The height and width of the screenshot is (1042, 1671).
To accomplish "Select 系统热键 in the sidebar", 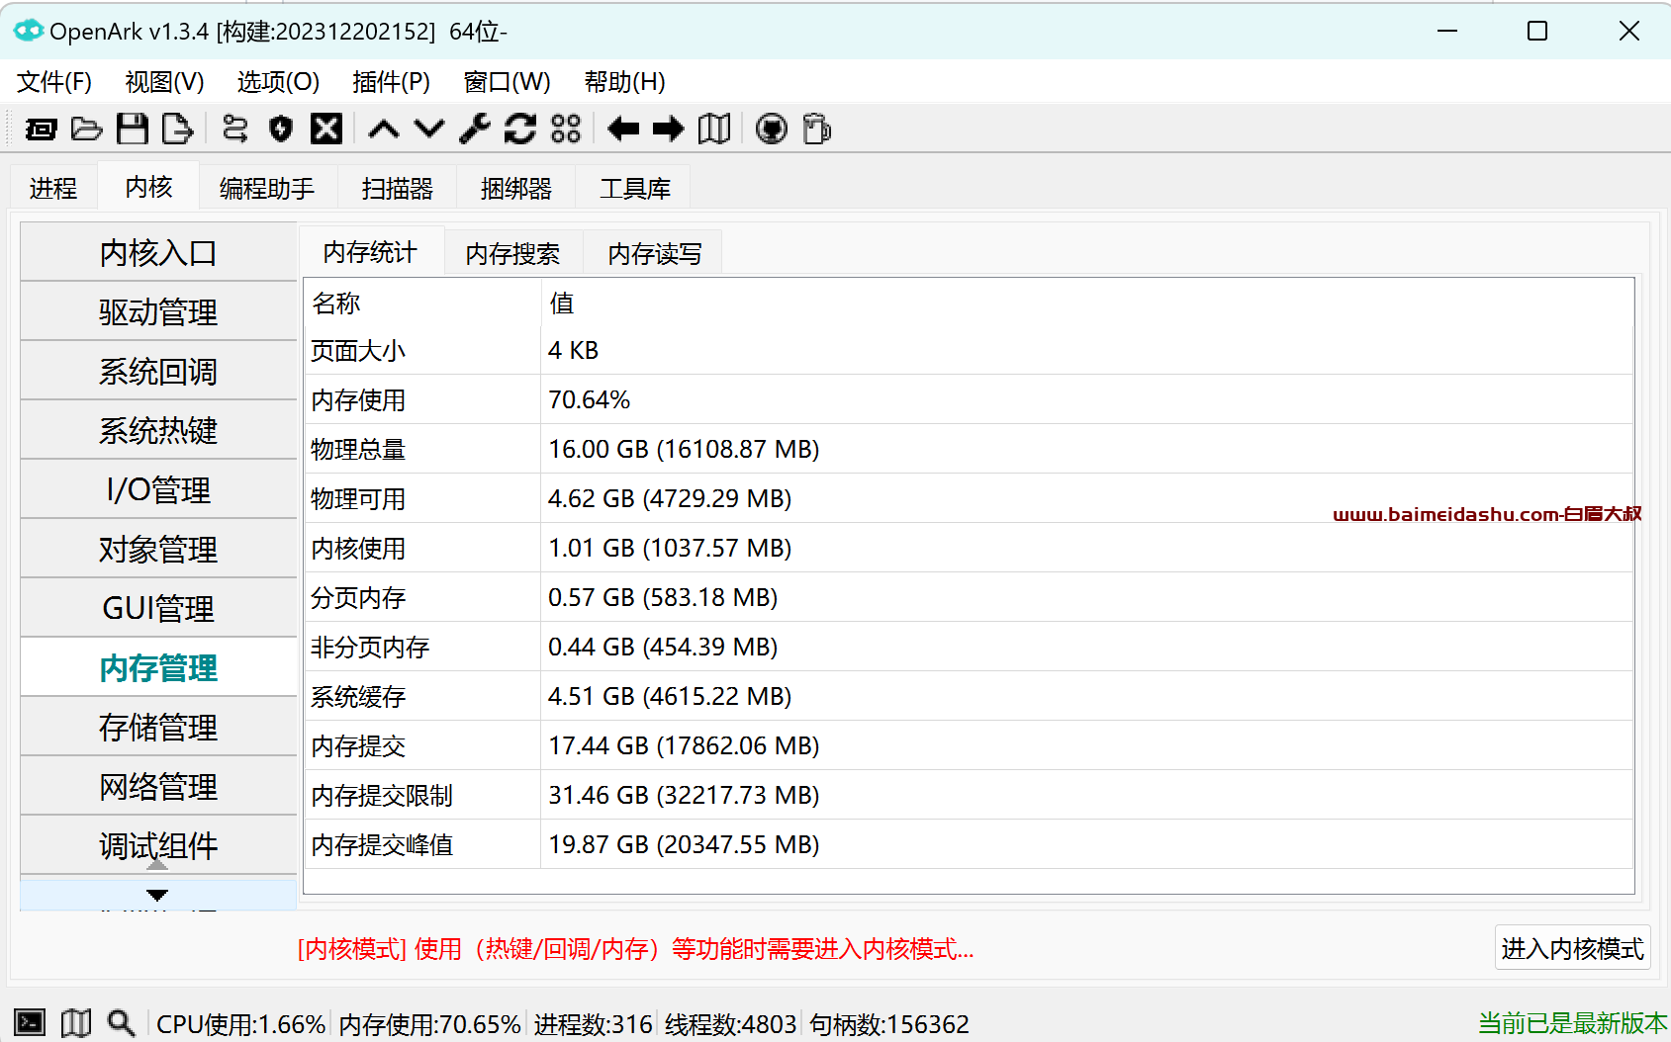I will coord(158,431).
